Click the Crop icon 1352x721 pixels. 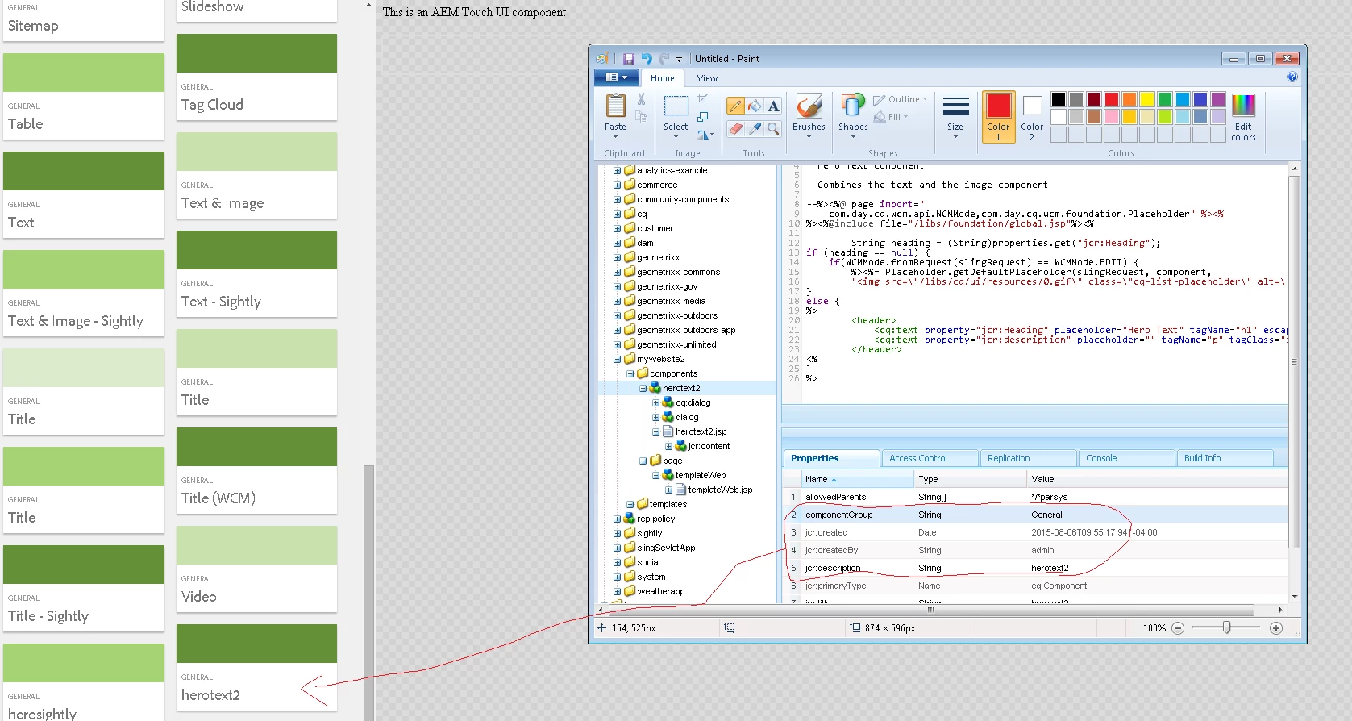tap(703, 99)
